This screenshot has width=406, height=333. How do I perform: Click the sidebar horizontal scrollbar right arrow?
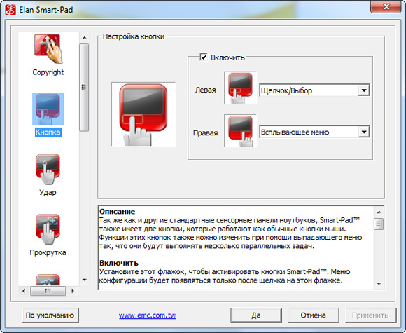coord(73,291)
